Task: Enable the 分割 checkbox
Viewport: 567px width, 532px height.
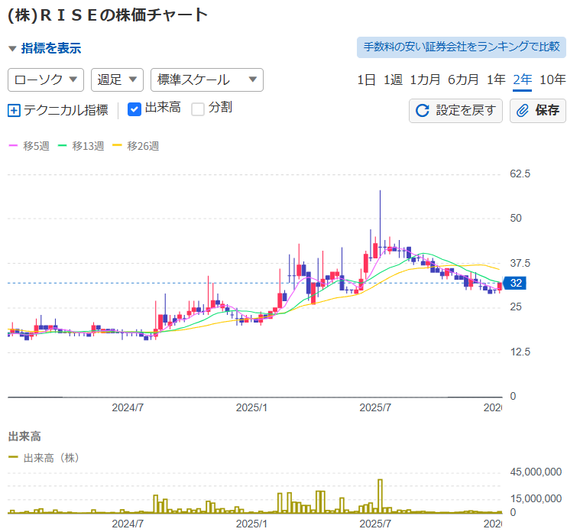Action: (x=198, y=109)
